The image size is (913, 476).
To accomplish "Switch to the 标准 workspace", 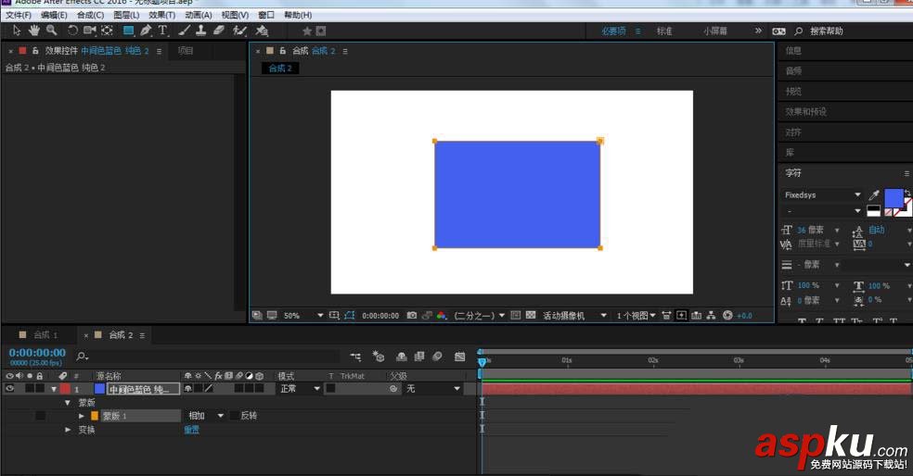I will (x=664, y=31).
